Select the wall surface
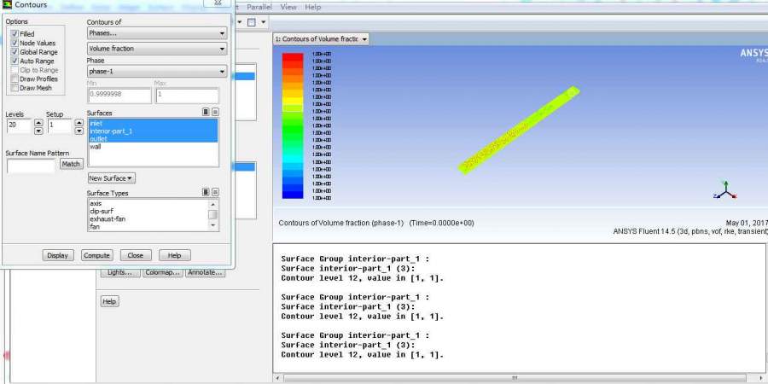 [x=153, y=147]
